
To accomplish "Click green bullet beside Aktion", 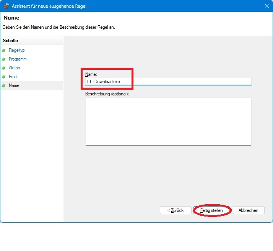I will click(4, 68).
